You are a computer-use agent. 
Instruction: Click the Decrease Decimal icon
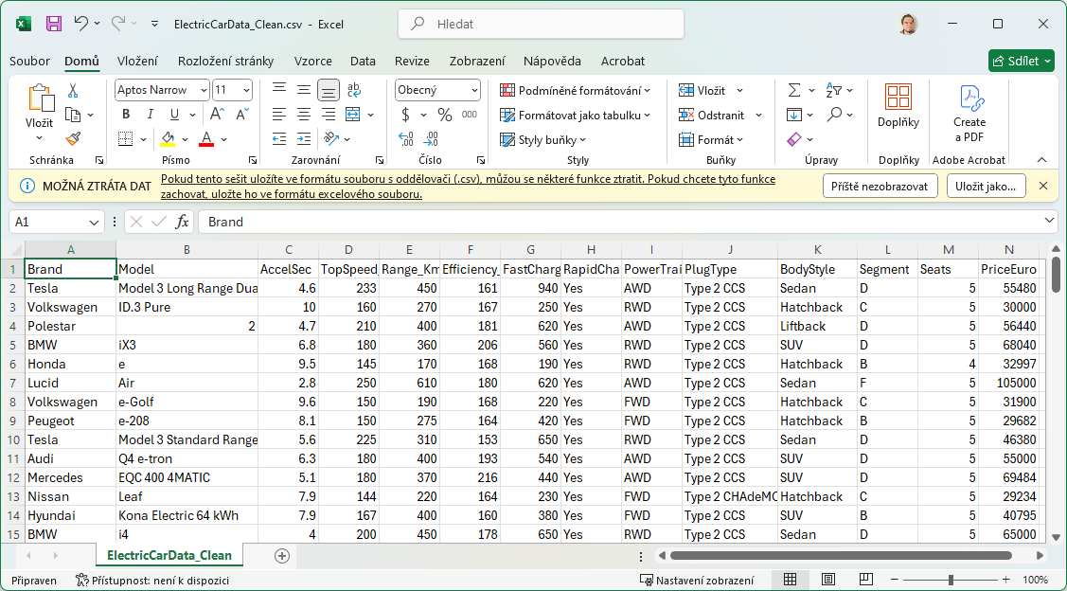pos(431,139)
